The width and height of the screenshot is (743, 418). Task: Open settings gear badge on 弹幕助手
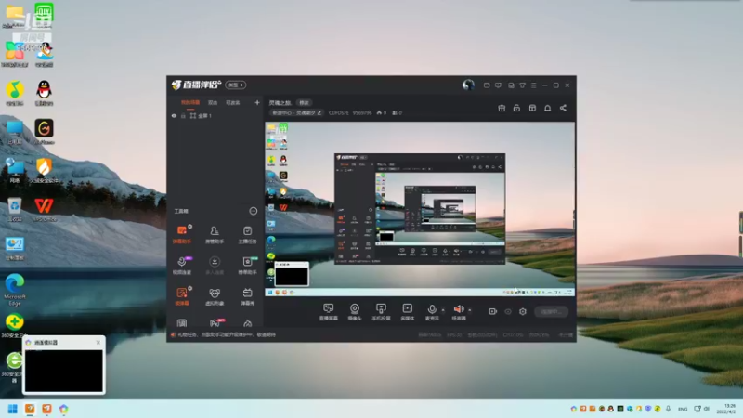tap(190, 227)
